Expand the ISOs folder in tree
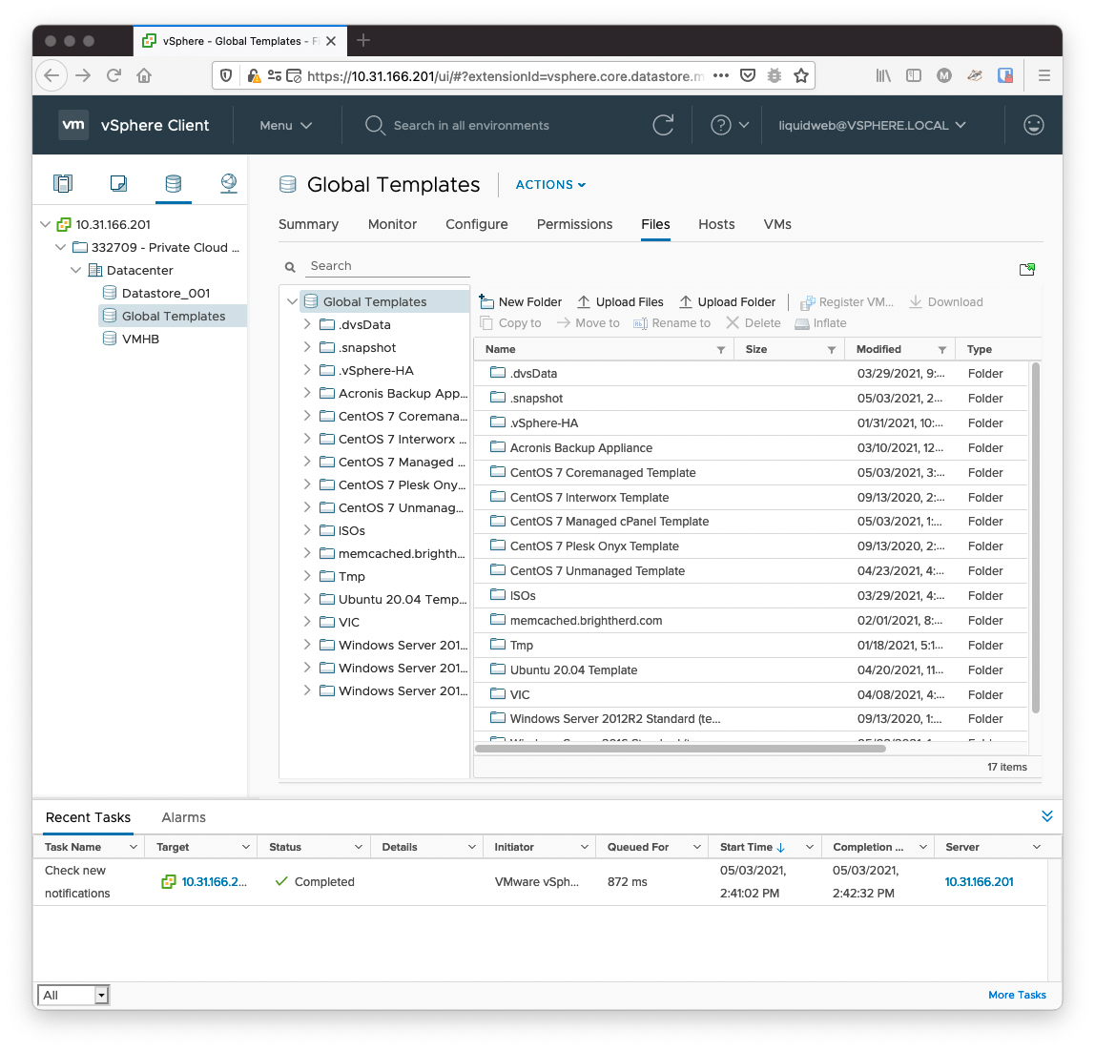This screenshot has width=1095, height=1050. 307,530
